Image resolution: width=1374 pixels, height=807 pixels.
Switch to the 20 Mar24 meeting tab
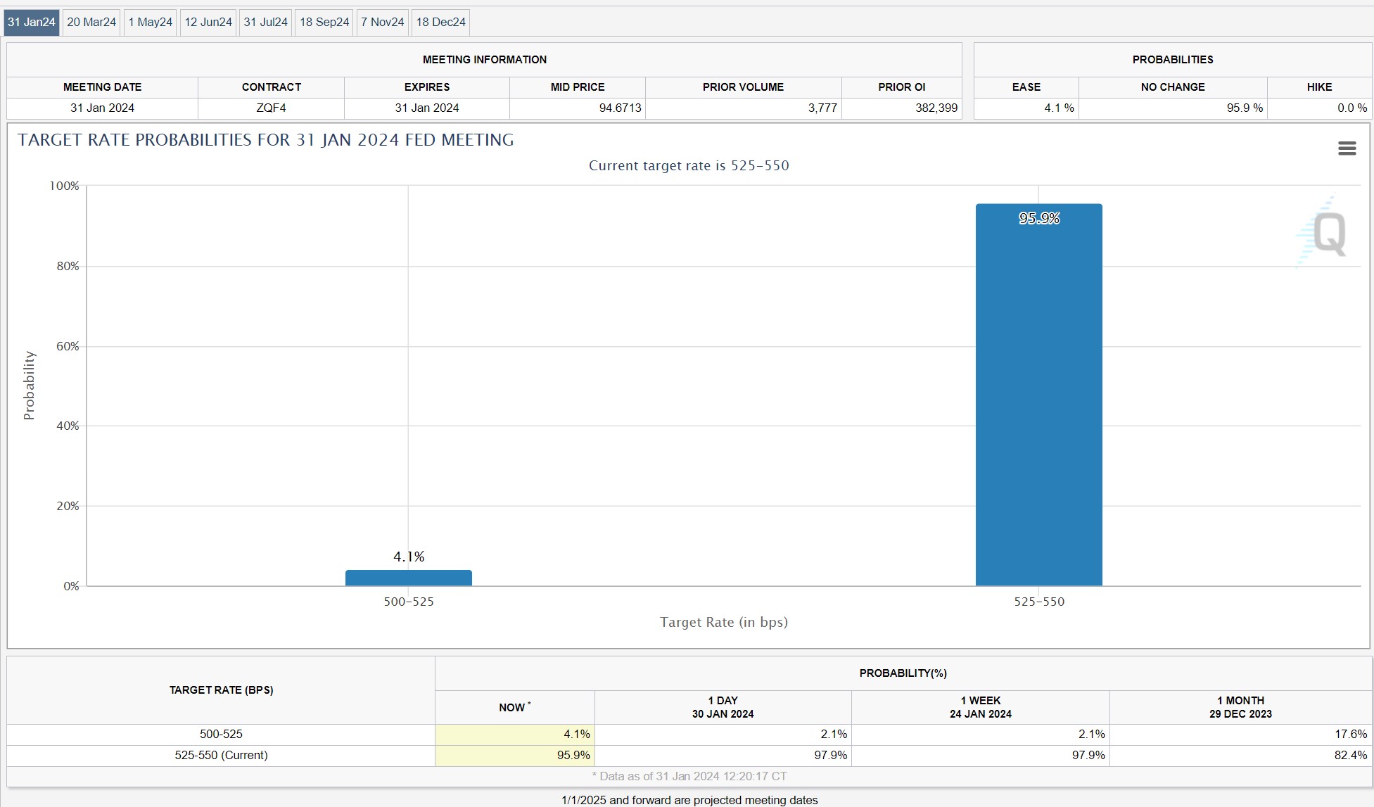[x=91, y=23]
